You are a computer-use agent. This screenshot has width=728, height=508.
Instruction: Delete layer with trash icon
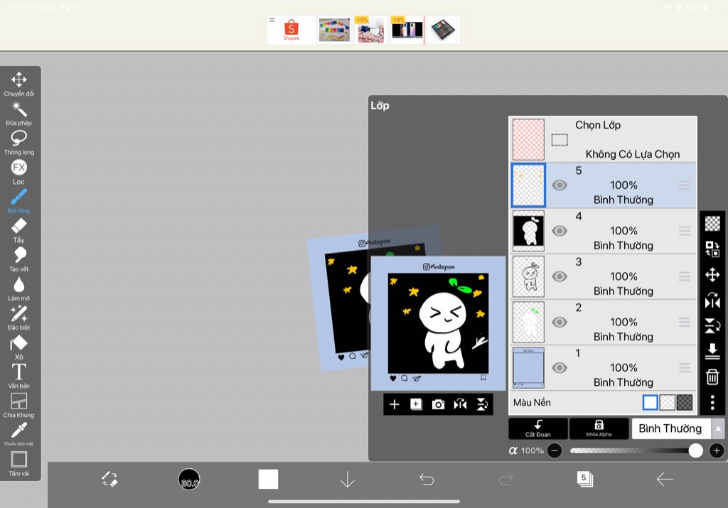coord(712,377)
